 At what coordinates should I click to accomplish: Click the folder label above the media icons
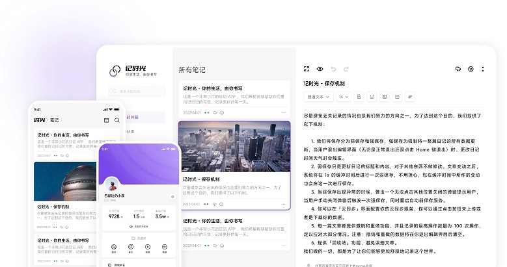tap(139, 238)
